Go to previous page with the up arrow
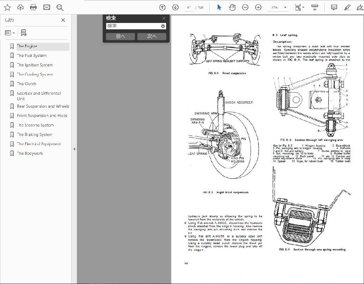 click(x=162, y=7)
